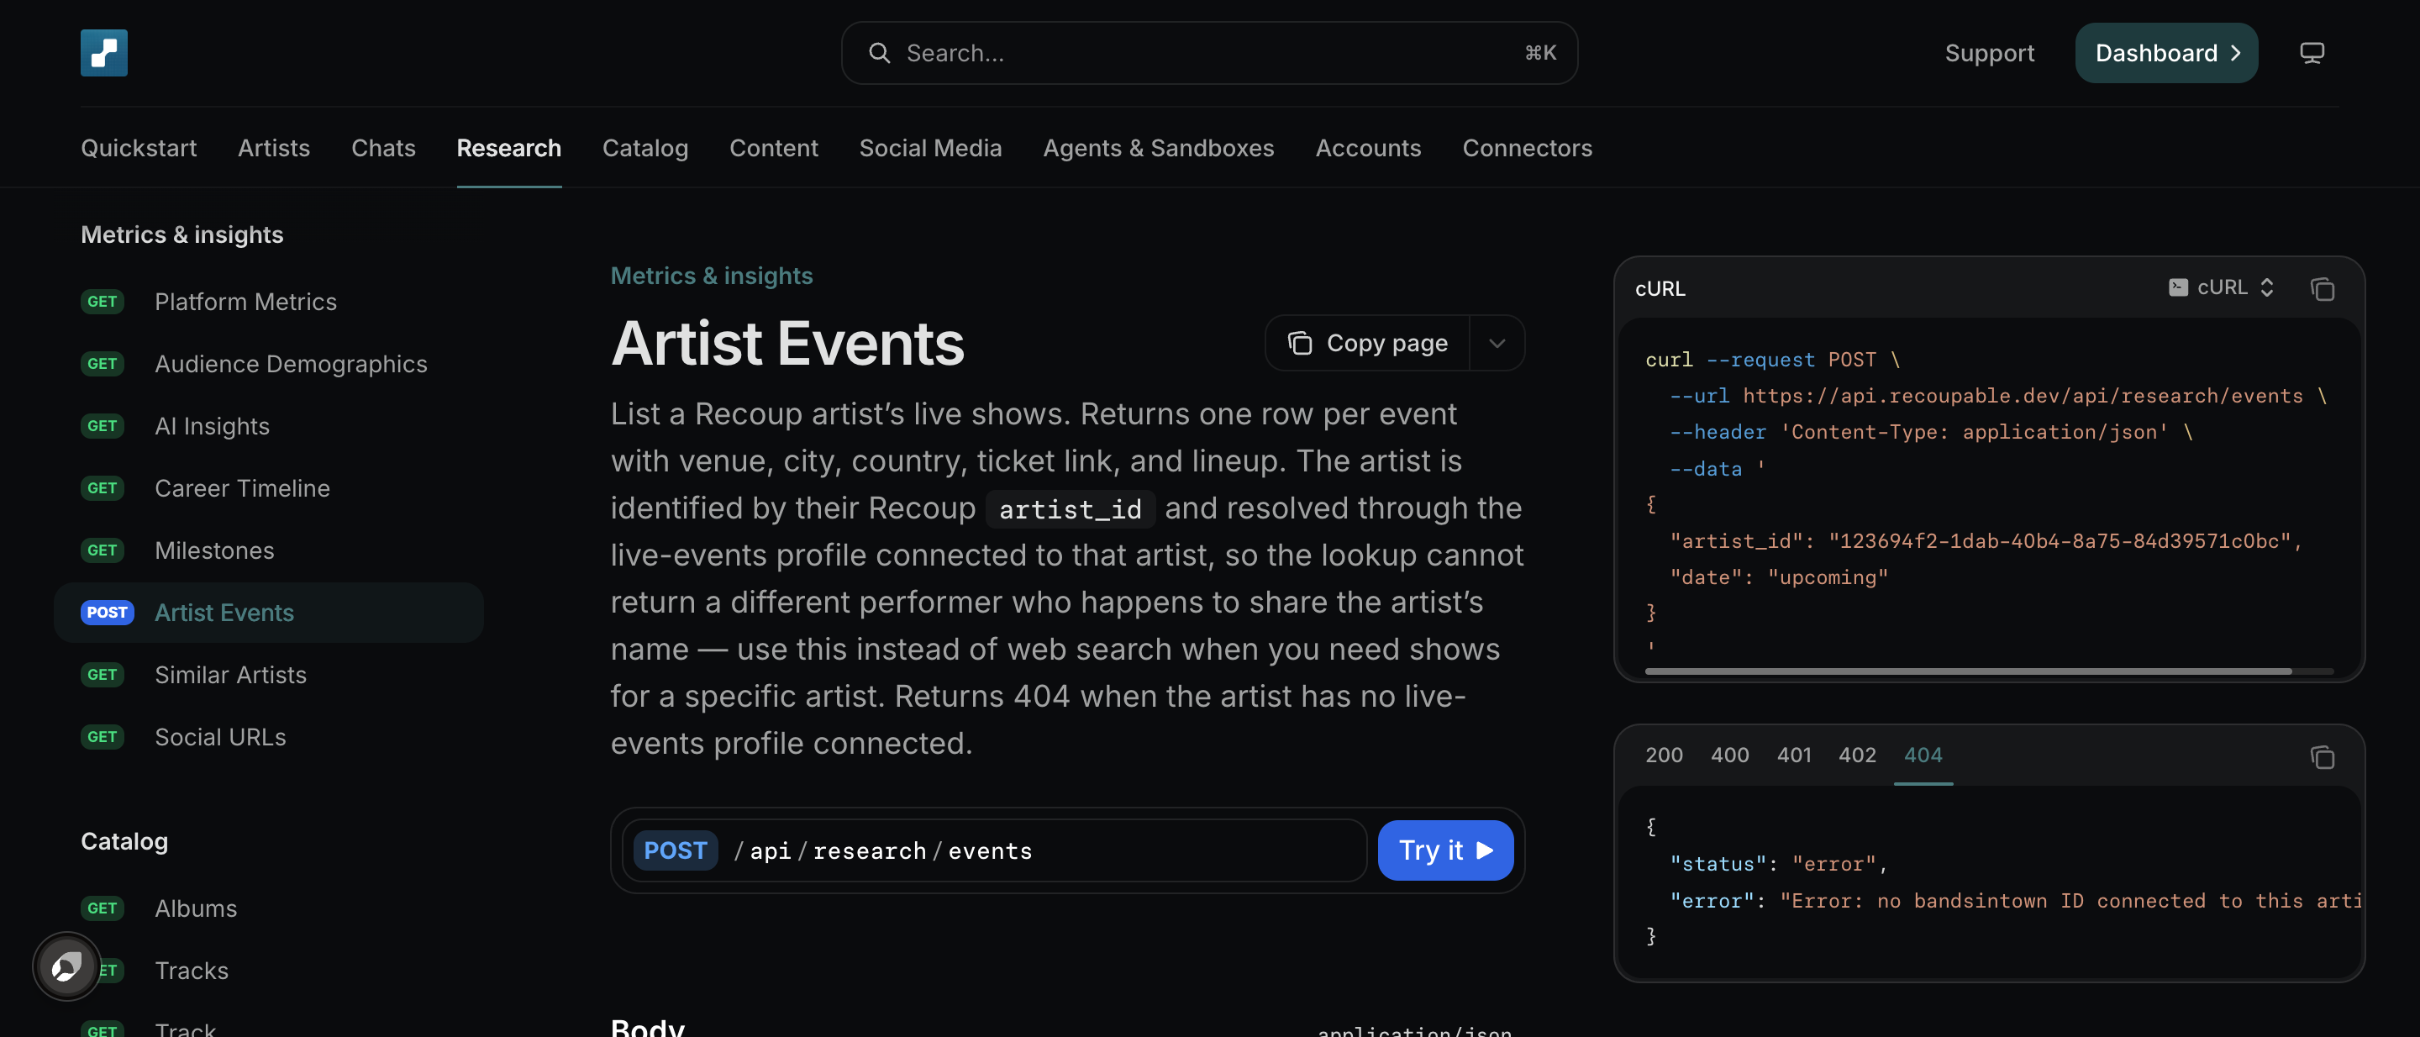Click the GET badge beside Social URLs

pyautogui.click(x=103, y=736)
